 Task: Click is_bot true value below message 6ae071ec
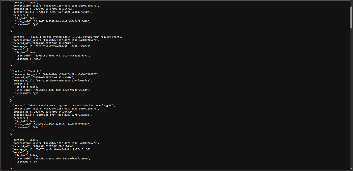(x=33, y=121)
